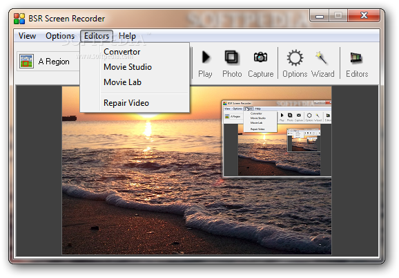
Task: Open the Help menu
Action: [127, 36]
